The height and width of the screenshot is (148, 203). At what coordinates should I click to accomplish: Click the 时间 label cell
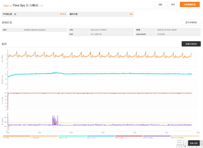point(145,30)
